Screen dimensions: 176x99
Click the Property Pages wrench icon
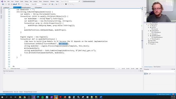(150, 74)
